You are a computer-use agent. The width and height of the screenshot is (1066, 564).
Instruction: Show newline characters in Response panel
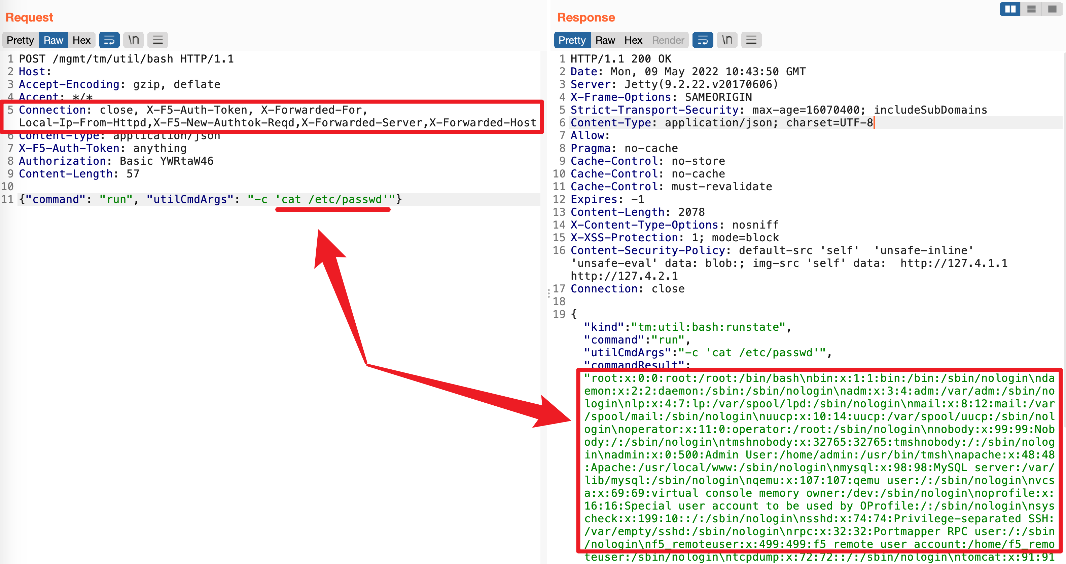click(x=727, y=40)
